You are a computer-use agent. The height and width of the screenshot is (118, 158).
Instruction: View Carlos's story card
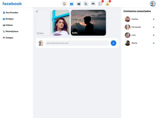43,23
